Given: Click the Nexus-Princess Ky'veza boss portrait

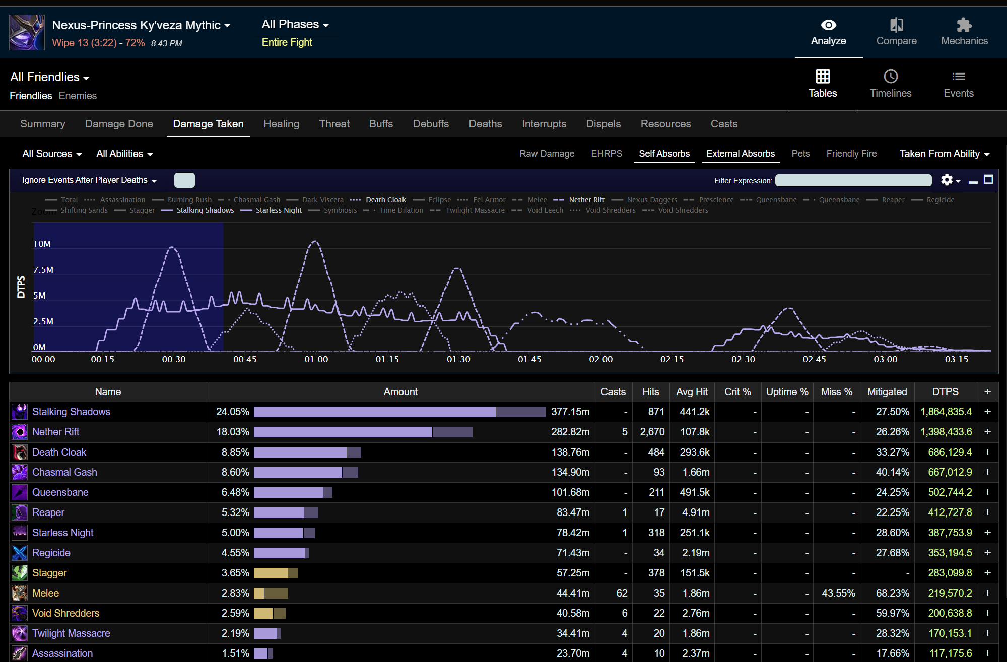Looking at the screenshot, I should click(x=27, y=33).
